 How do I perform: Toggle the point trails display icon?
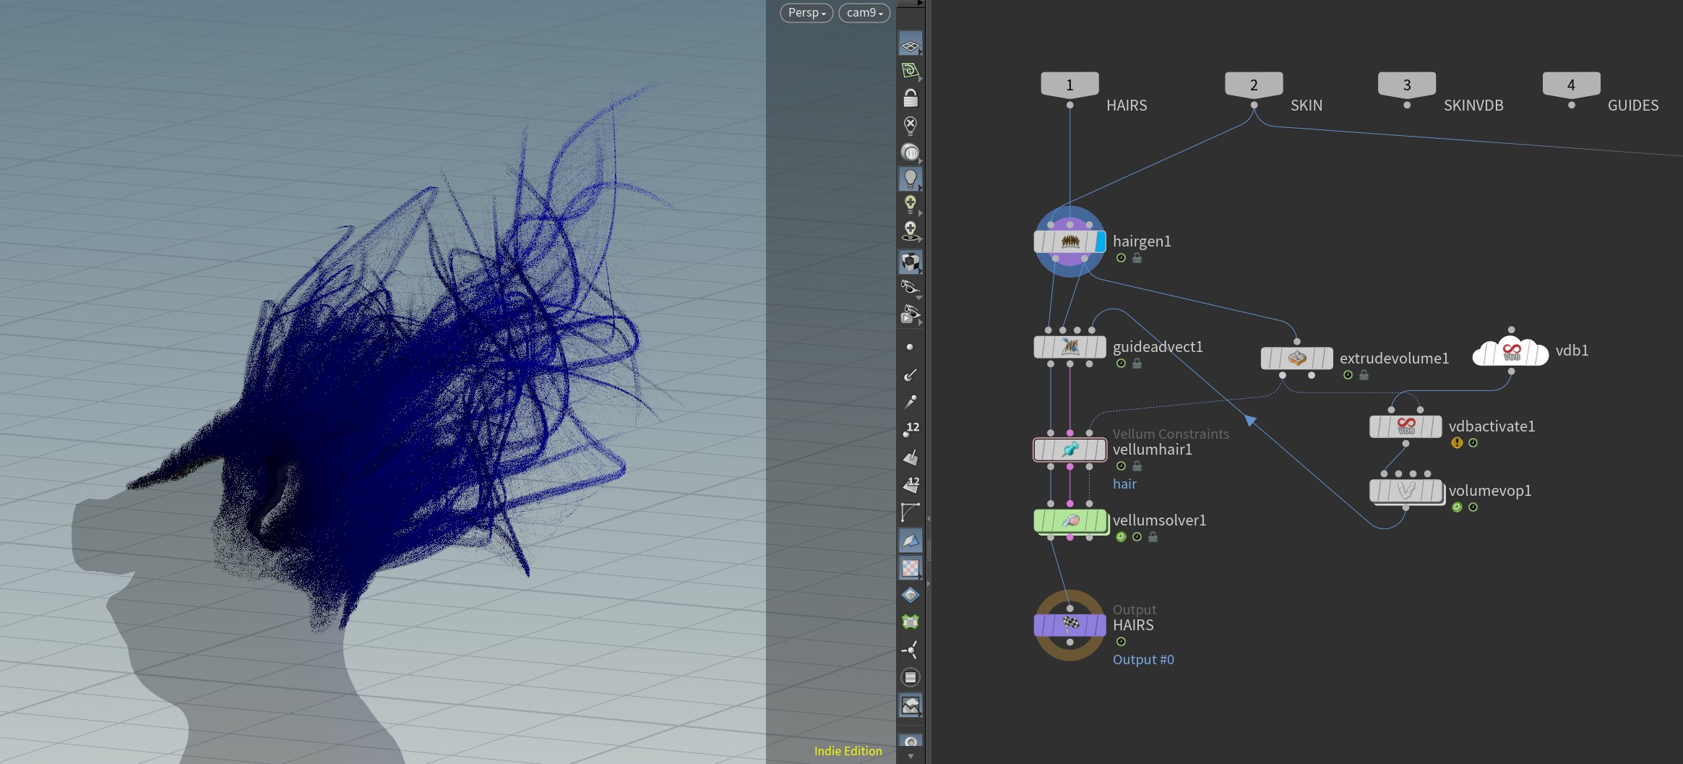point(911,401)
